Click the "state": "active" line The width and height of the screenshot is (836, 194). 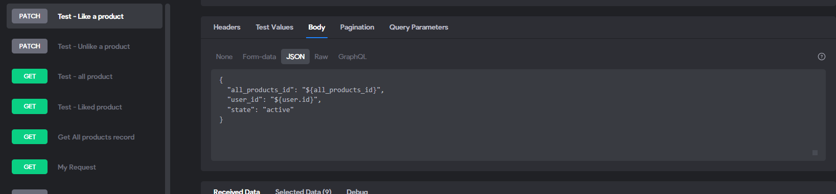pyautogui.click(x=261, y=109)
